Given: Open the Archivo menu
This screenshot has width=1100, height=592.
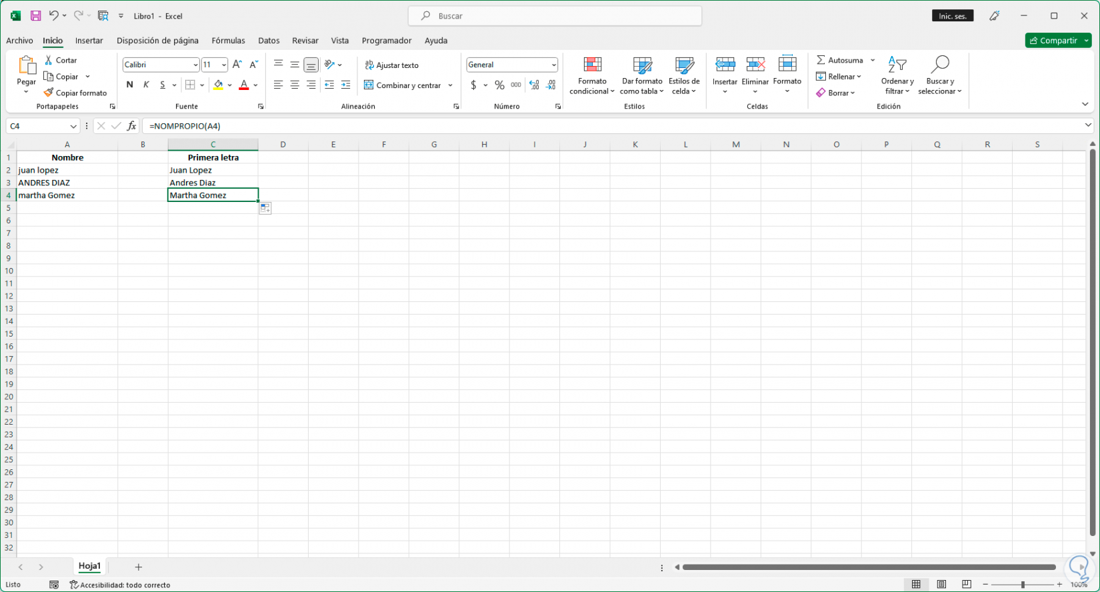Looking at the screenshot, I should 19,41.
